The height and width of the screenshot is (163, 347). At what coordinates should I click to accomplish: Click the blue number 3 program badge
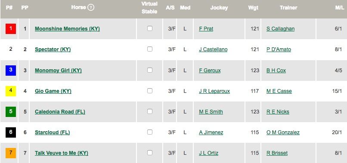(x=11, y=71)
